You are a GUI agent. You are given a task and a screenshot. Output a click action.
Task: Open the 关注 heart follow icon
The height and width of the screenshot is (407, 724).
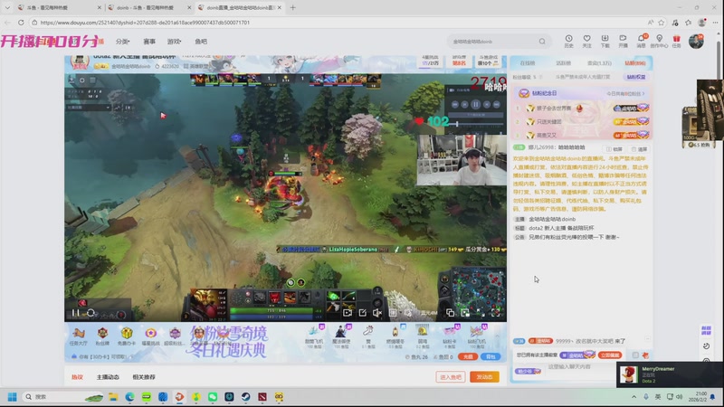pos(586,41)
